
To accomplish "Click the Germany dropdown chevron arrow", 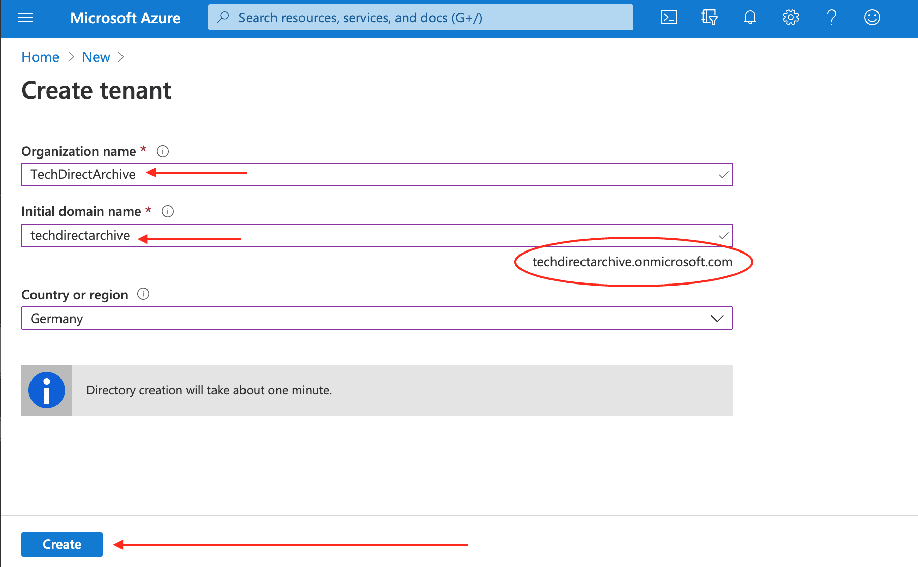I will click(717, 319).
